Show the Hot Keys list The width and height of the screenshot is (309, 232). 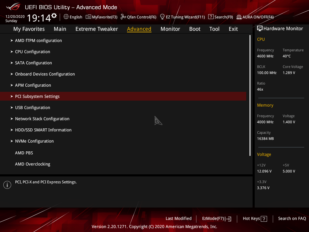pyautogui.click(x=251, y=219)
